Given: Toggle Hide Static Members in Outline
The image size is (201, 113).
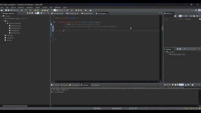Looking at the screenshot, I should 187,49.
